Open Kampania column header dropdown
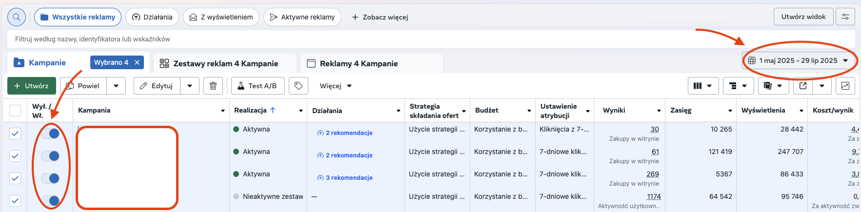 click(223, 111)
